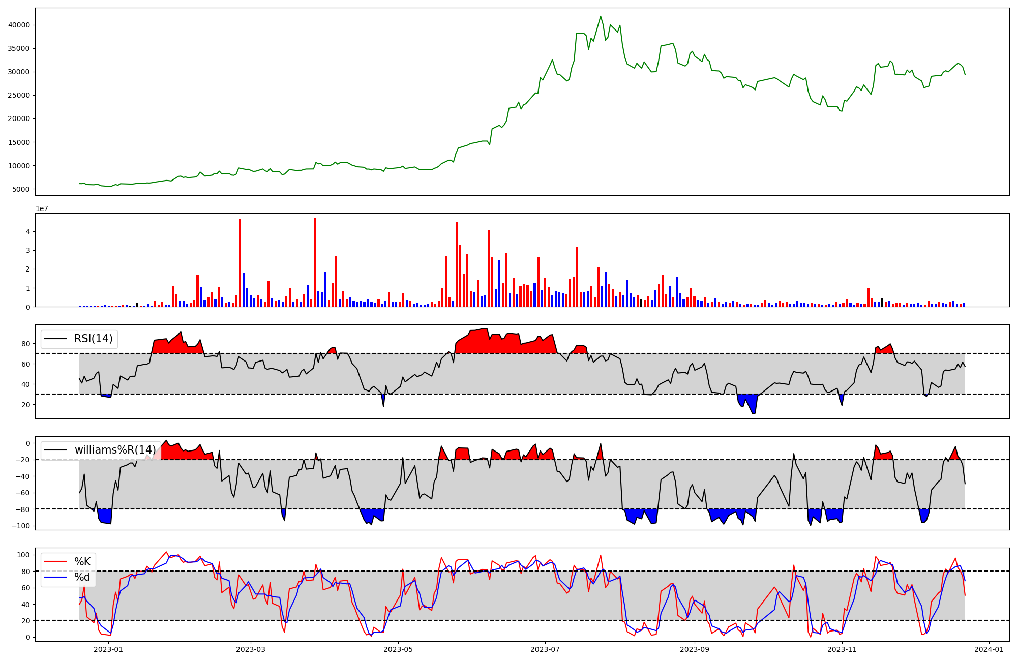Screen dimensions: 1017x661
Task: Click the 2024-01 x-axis date label
Action: pyautogui.click(x=989, y=649)
